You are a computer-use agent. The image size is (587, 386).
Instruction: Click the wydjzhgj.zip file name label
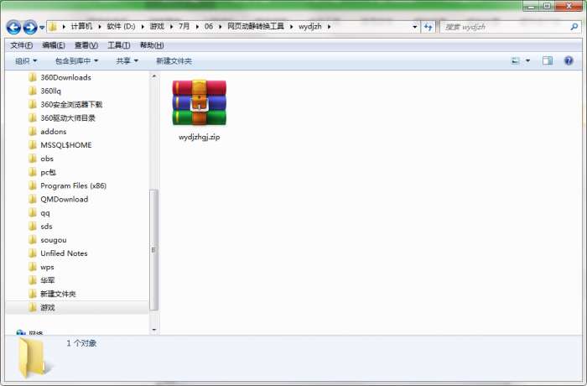click(x=200, y=137)
